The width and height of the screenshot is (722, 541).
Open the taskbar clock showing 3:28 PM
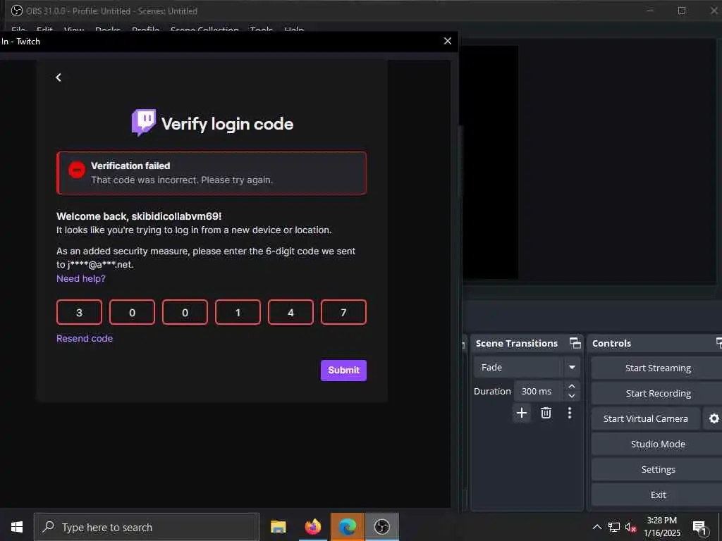tap(661, 527)
